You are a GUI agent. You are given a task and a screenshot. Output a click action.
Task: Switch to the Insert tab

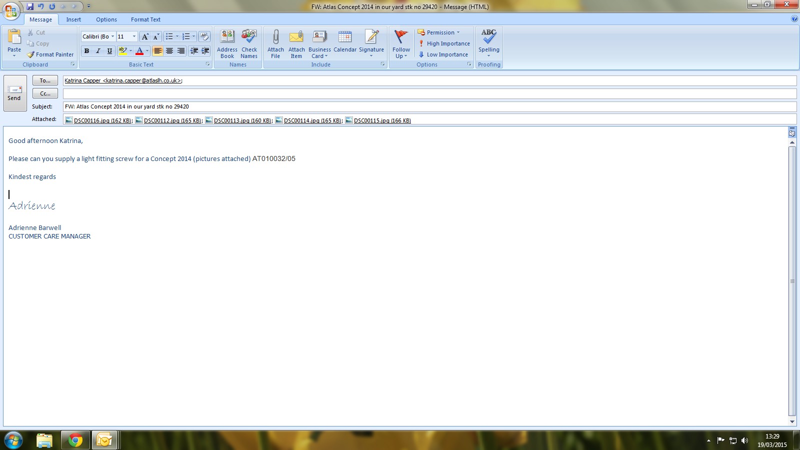pyautogui.click(x=73, y=19)
